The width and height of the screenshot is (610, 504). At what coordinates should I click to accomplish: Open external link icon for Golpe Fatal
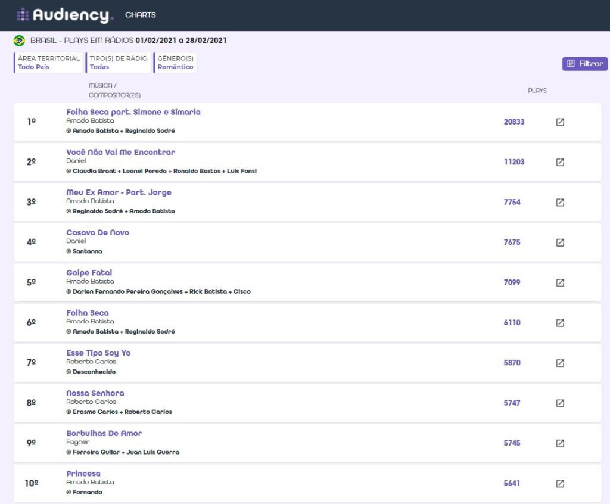click(560, 282)
